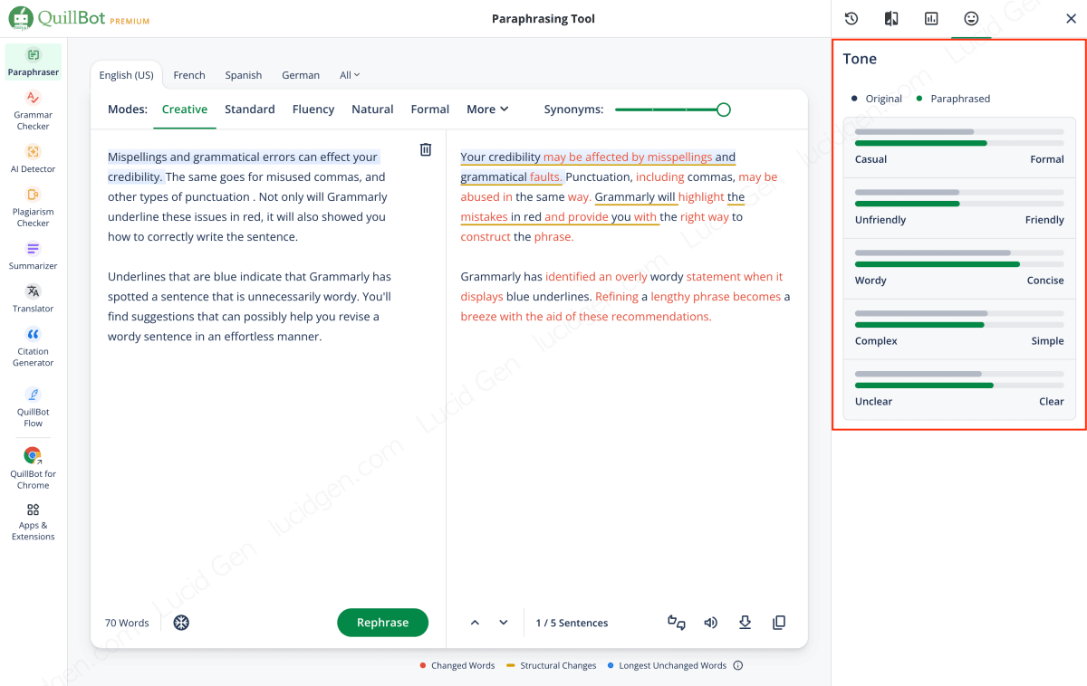Go to previous sentence with up chevron
This screenshot has width=1087, height=686.
click(475, 623)
